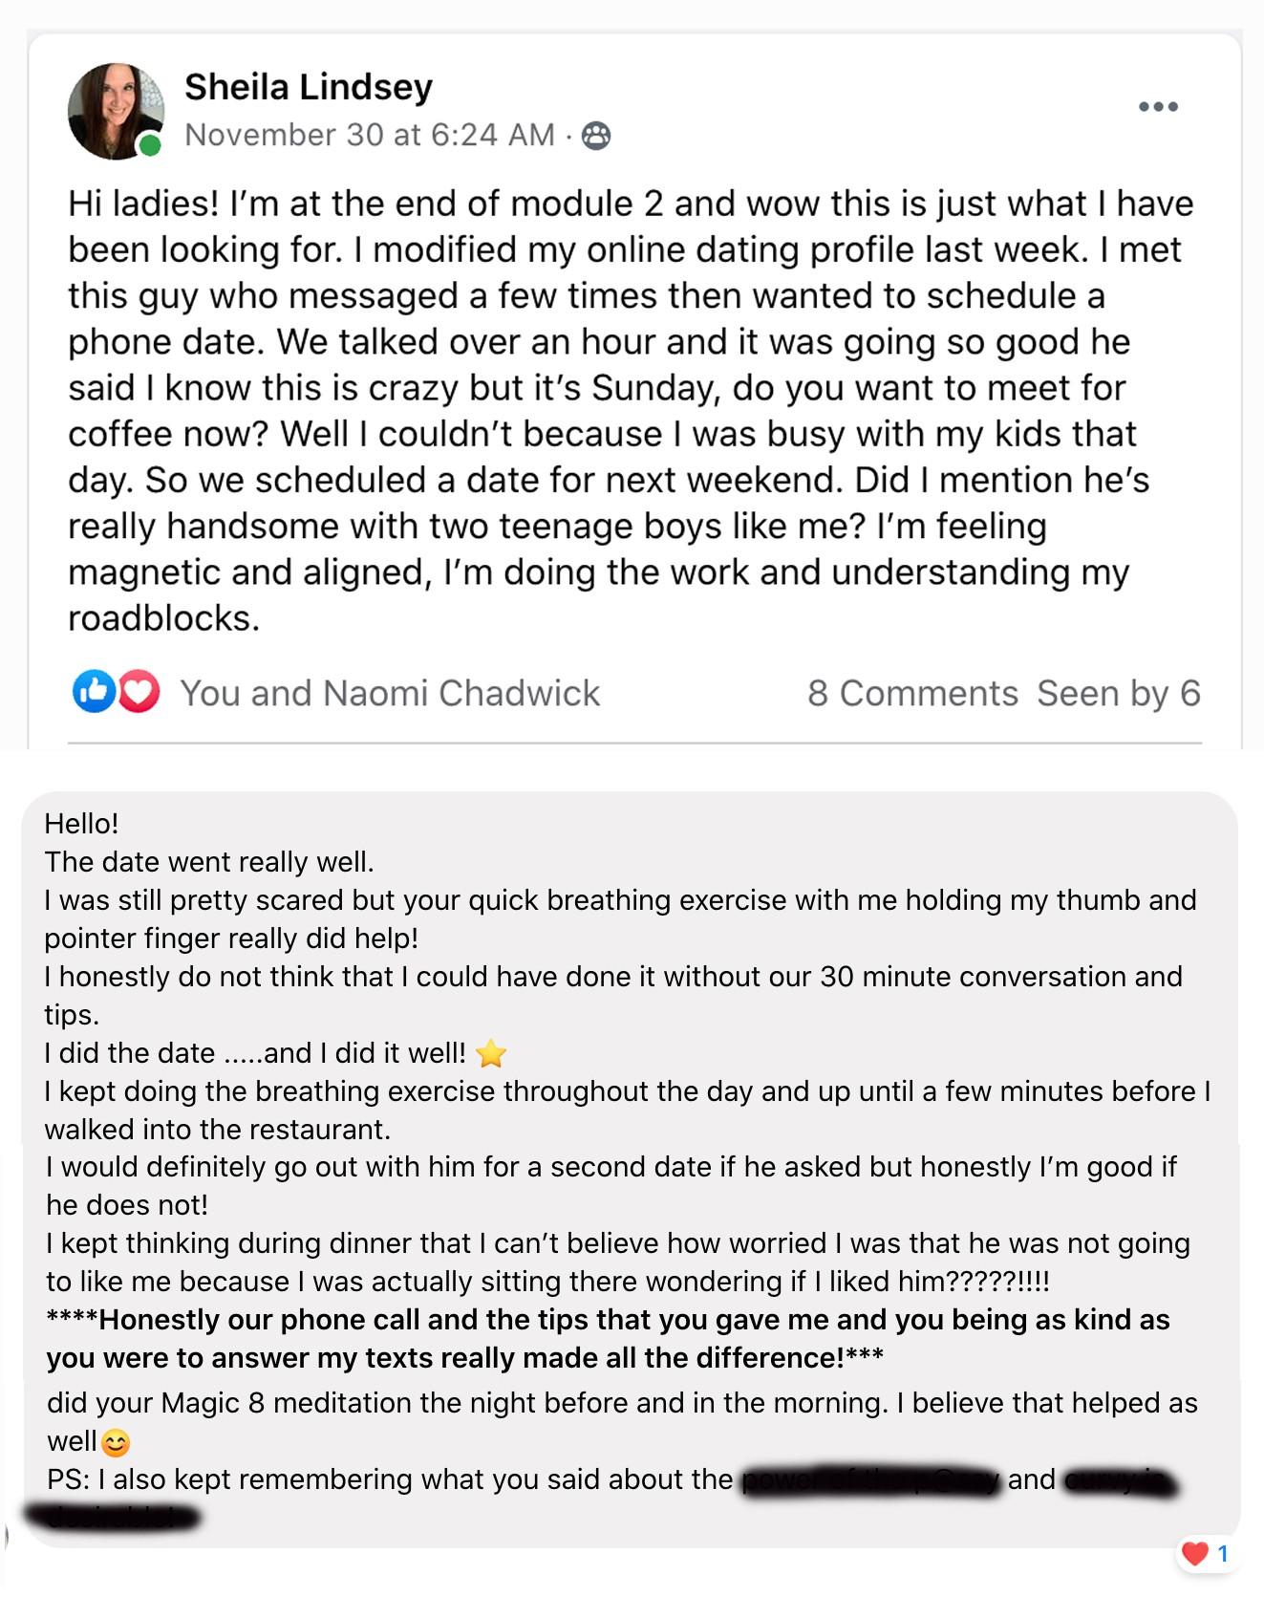Click the "Hello!" line in the message
This screenshot has width=1264, height=1597.
(x=82, y=824)
